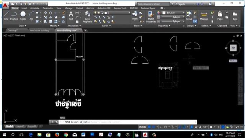
Task: Toggle group selection on/off button
Action: coord(195,21)
